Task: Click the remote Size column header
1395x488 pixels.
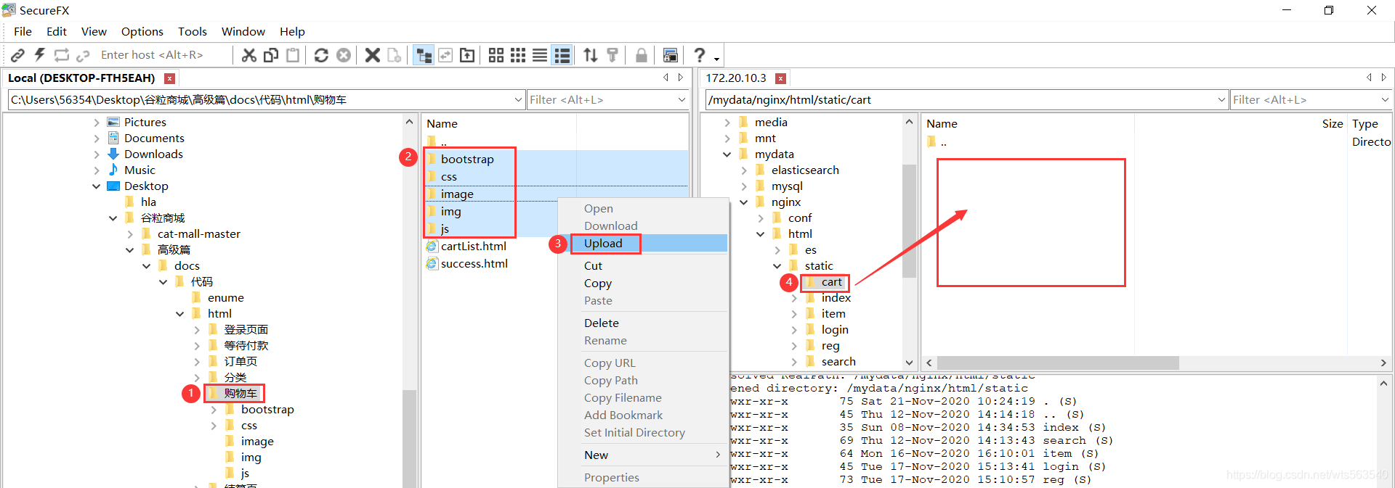Action: point(1333,124)
